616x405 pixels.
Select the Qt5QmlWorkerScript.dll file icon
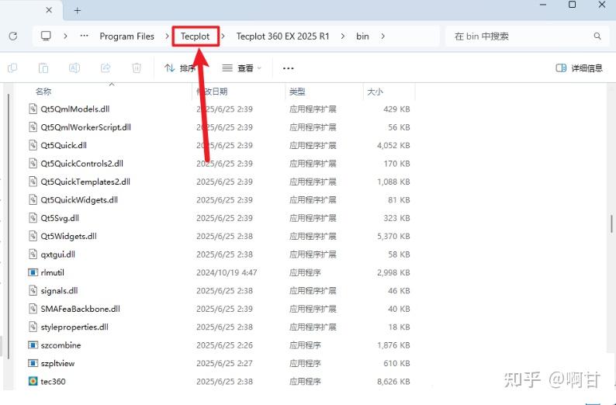coord(33,127)
